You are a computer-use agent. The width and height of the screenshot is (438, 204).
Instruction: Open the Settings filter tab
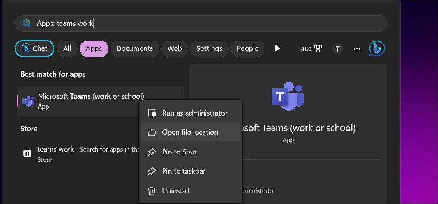(x=209, y=49)
